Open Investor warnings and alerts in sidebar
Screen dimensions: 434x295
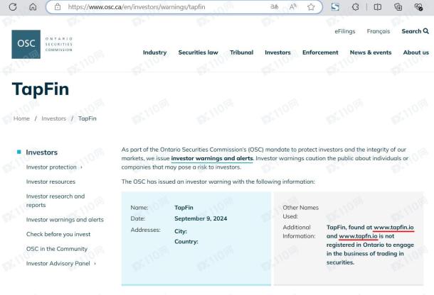click(65, 220)
